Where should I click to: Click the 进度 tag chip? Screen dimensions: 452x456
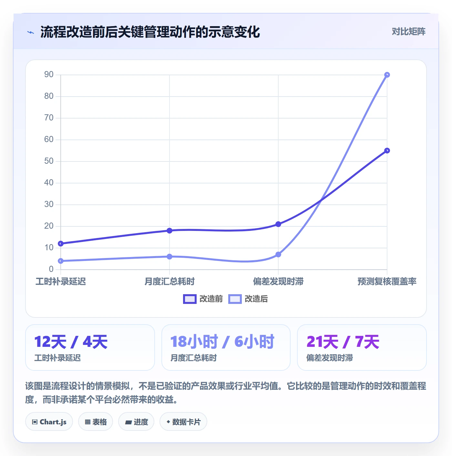[136, 422]
